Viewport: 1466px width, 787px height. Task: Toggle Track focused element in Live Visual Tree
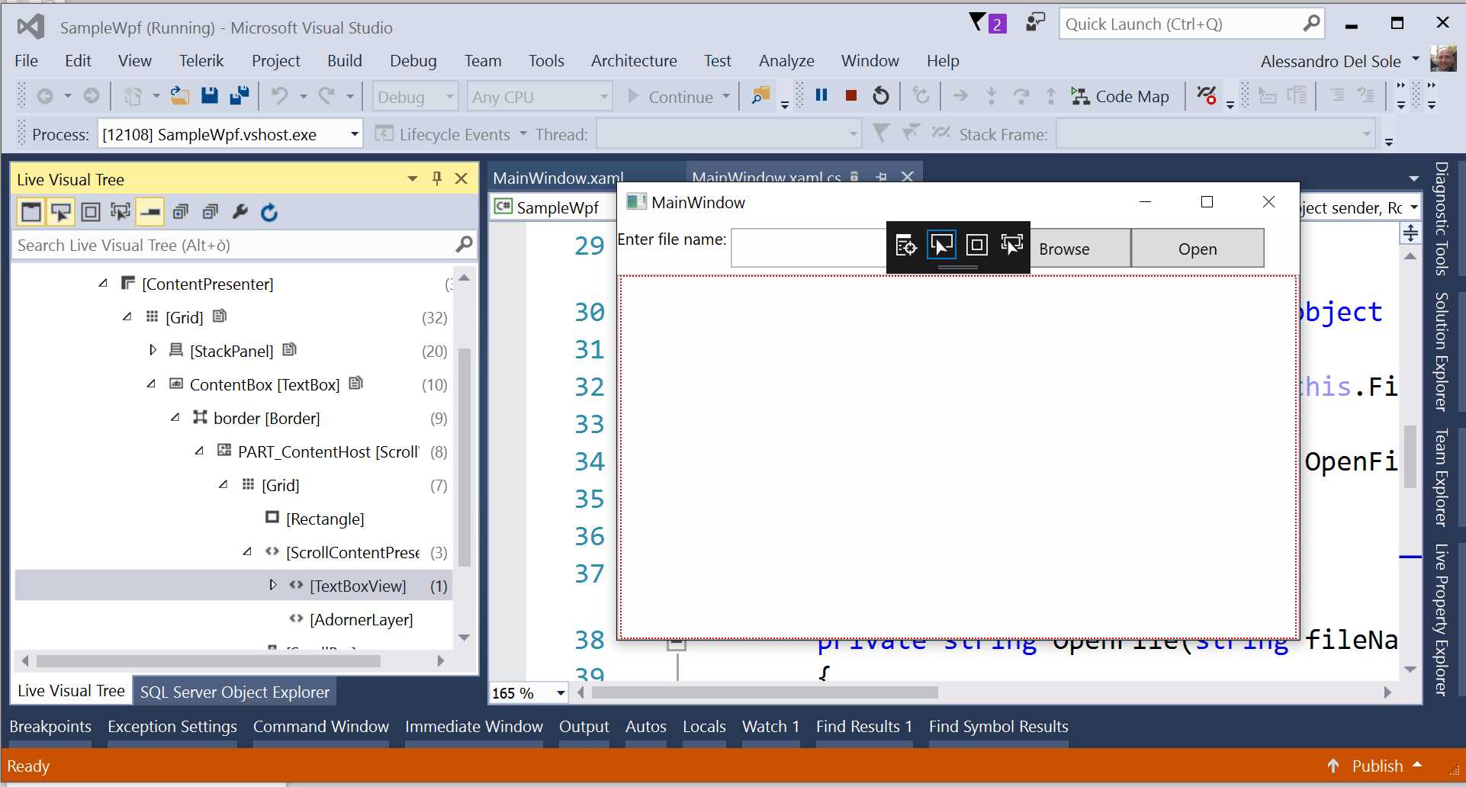pyautogui.click(x=121, y=212)
